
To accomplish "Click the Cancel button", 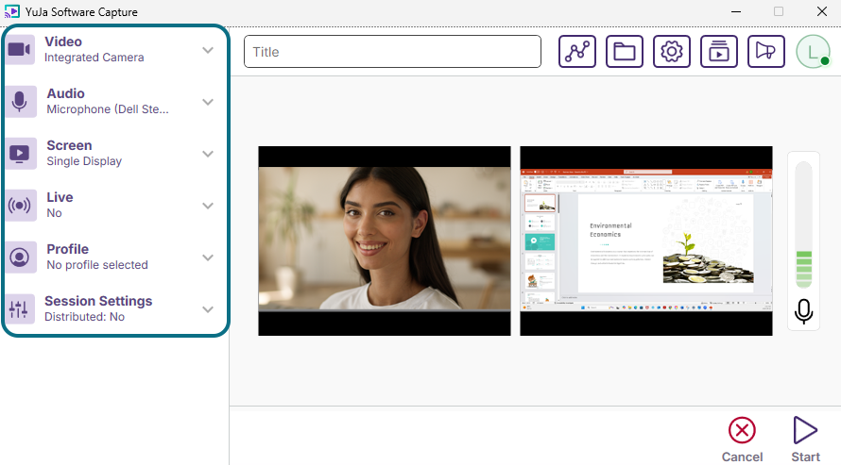I will coord(742,440).
